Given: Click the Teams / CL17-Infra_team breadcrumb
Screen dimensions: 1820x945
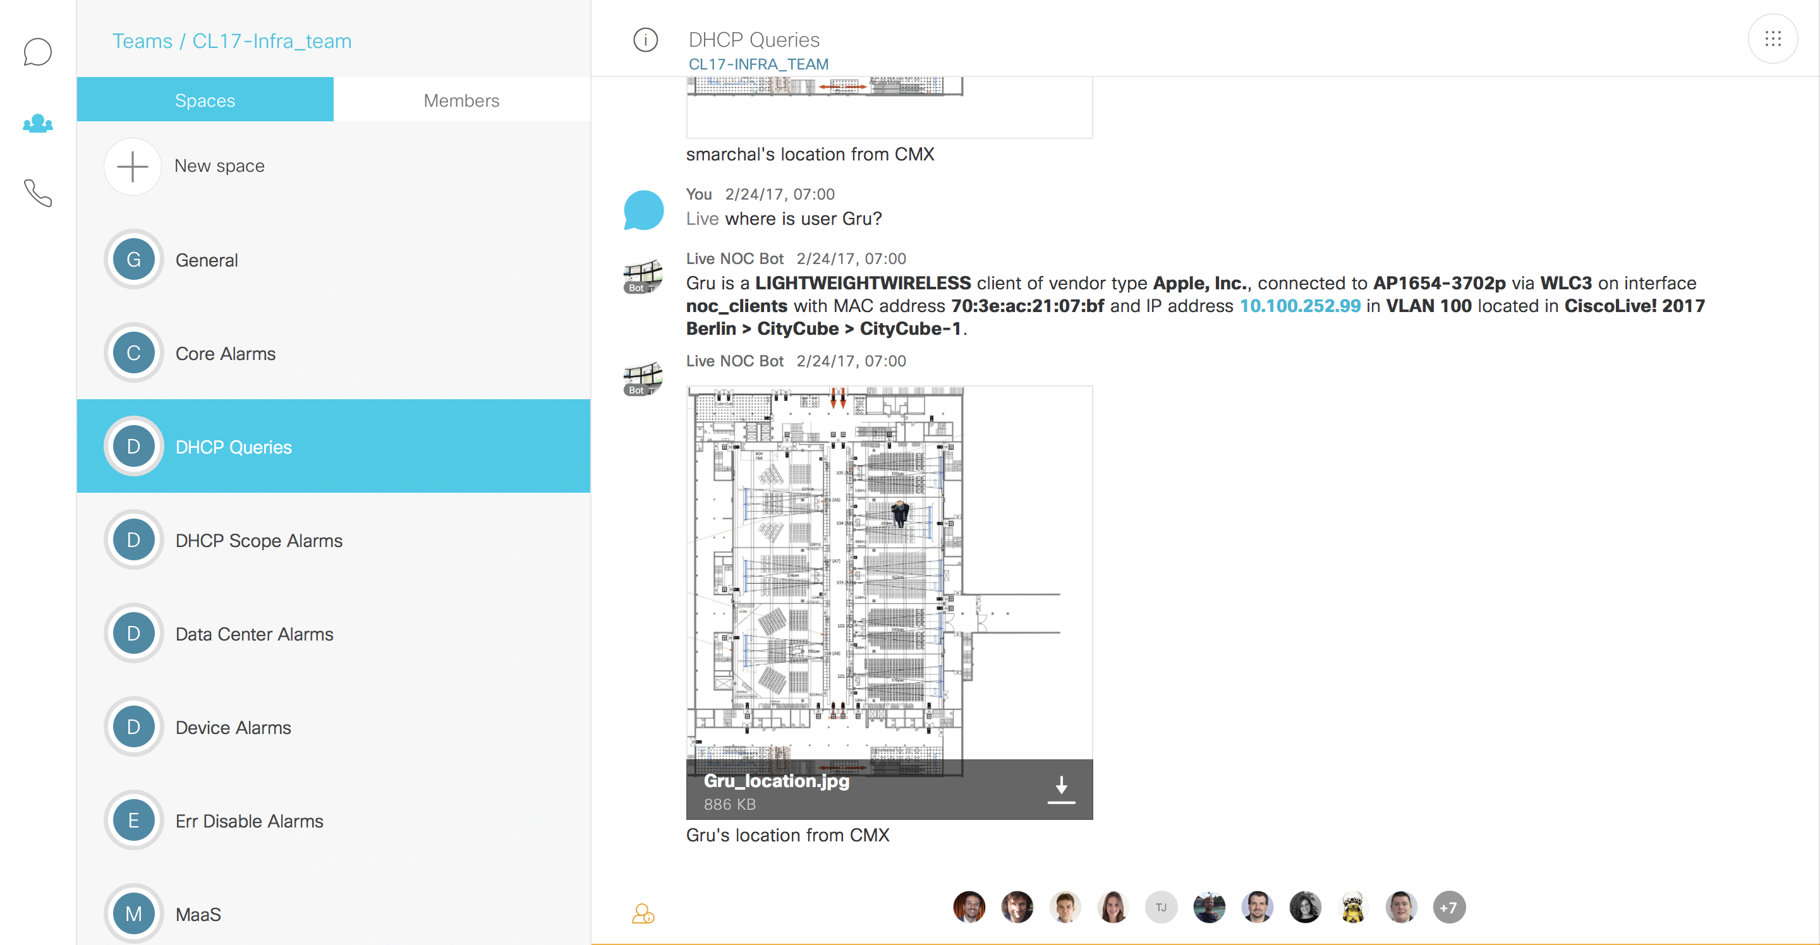Looking at the screenshot, I should click(232, 41).
